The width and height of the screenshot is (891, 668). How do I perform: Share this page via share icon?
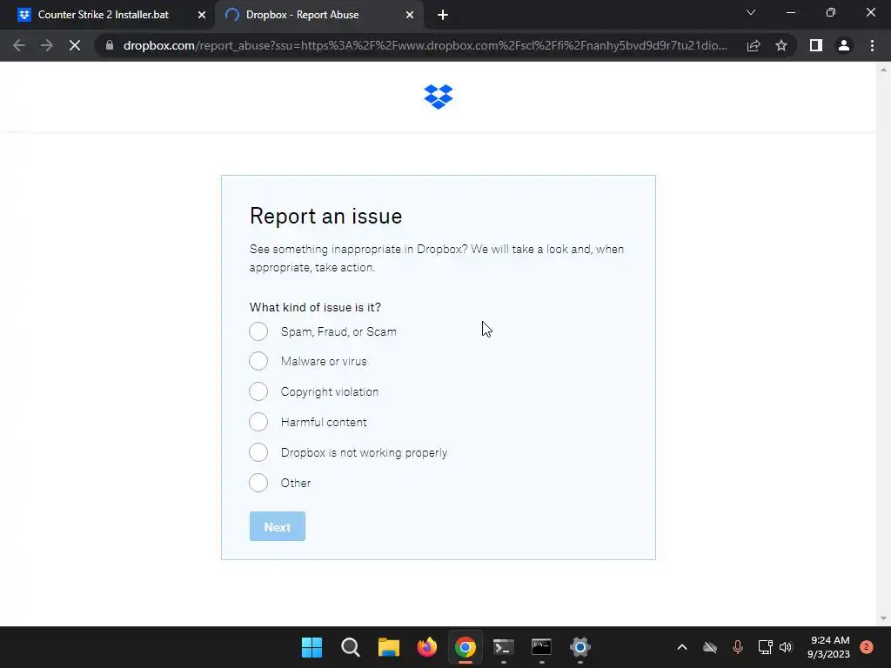[x=754, y=45]
